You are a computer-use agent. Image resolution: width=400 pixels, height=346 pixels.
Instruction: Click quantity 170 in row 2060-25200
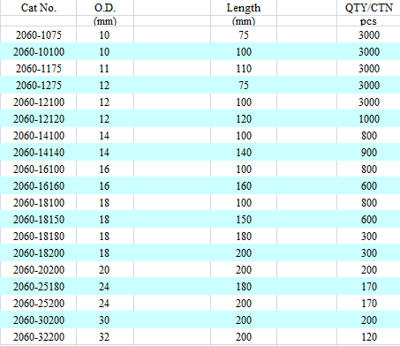point(369,304)
